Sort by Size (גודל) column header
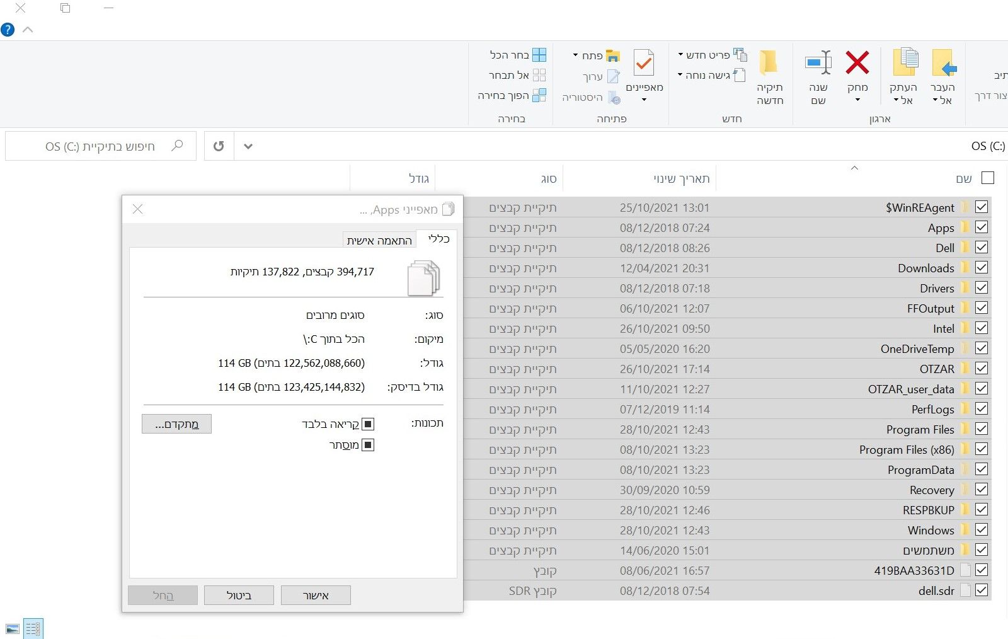1008x639 pixels. point(418,179)
